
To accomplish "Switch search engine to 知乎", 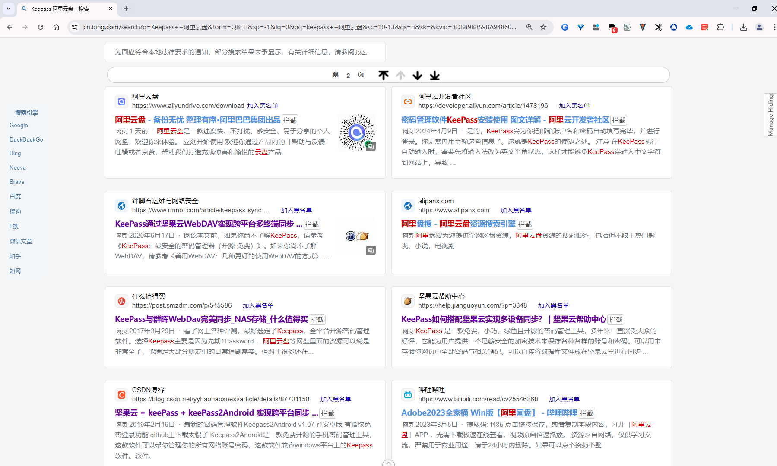I will [x=15, y=256].
